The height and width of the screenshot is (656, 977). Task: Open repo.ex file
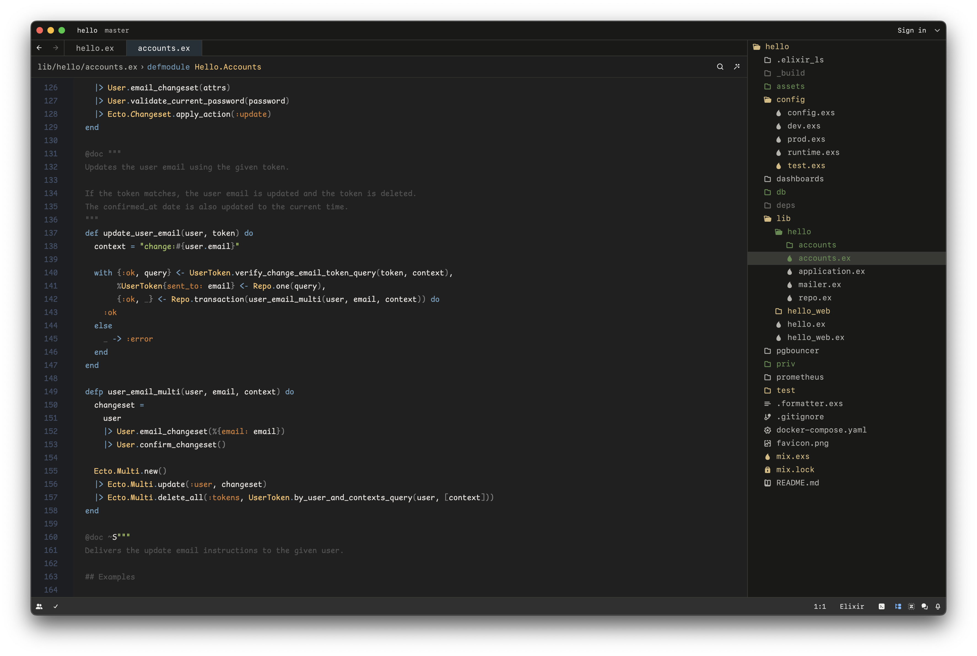846,298
